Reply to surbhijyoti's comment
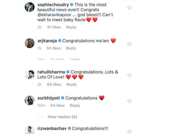This screenshot has height=134, width=178. pos(75,105)
